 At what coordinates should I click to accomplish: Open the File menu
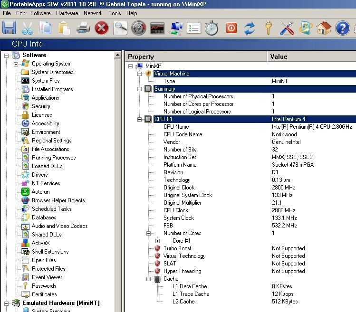(x=7, y=13)
